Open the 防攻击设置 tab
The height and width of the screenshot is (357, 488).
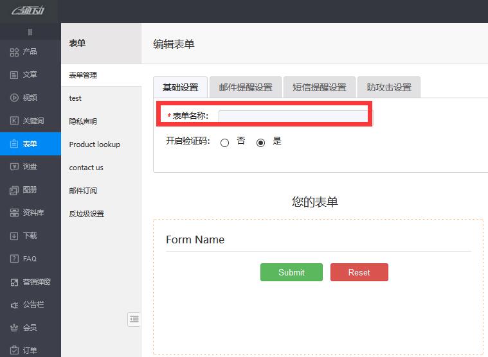pyautogui.click(x=389, y=87)
